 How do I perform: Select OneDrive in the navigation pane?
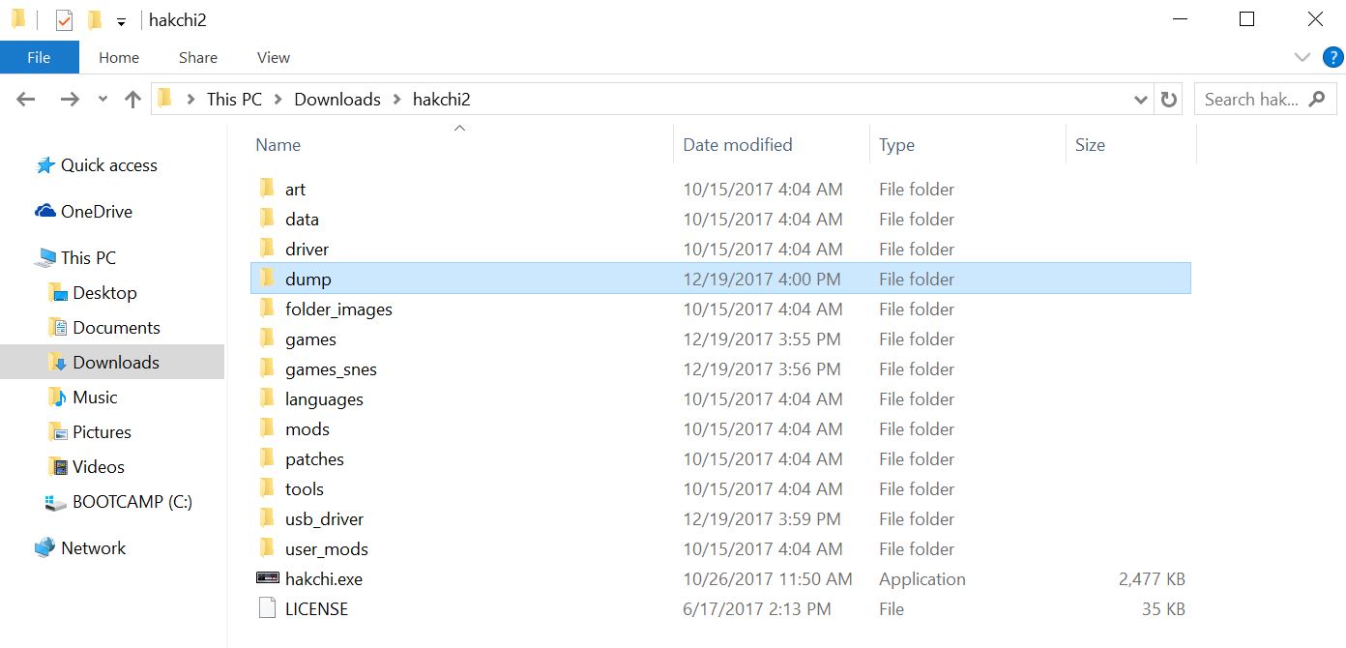pyautogui.click(x=96, y=212)
